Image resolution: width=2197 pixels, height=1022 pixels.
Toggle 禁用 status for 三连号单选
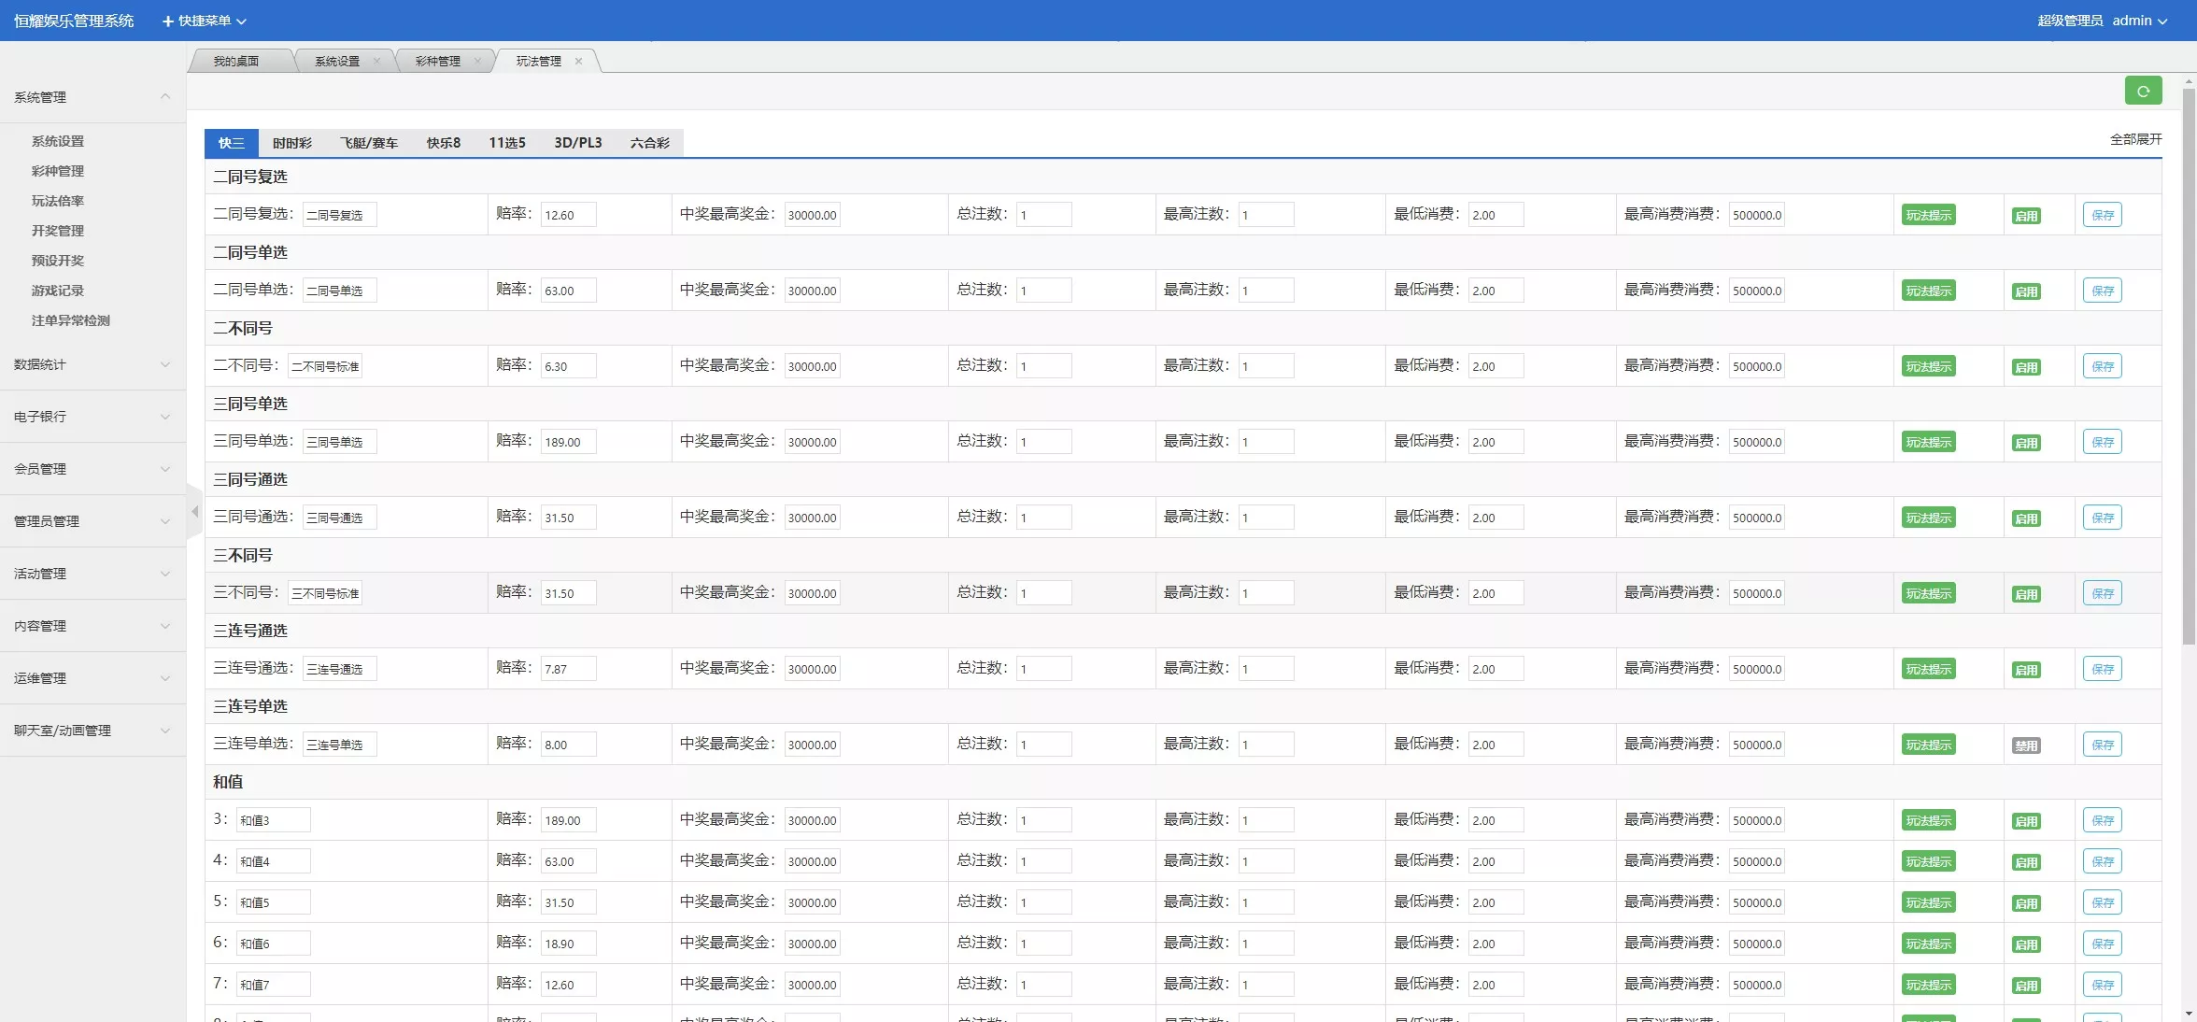click(x=2025, y=745)
